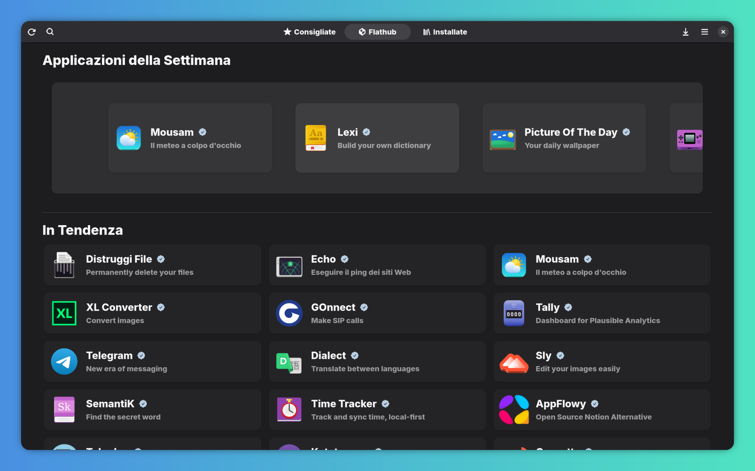Viewport: 755px width, 471px height.
Task: Click the SemantiK app icon
Action: point(64,409)
